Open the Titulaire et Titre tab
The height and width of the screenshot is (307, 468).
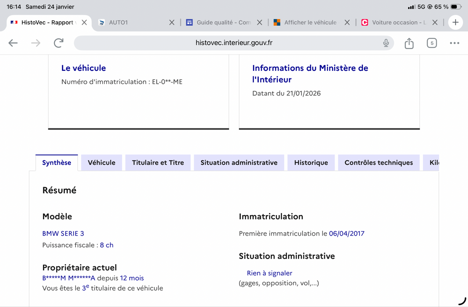click(x=158, y=163)
